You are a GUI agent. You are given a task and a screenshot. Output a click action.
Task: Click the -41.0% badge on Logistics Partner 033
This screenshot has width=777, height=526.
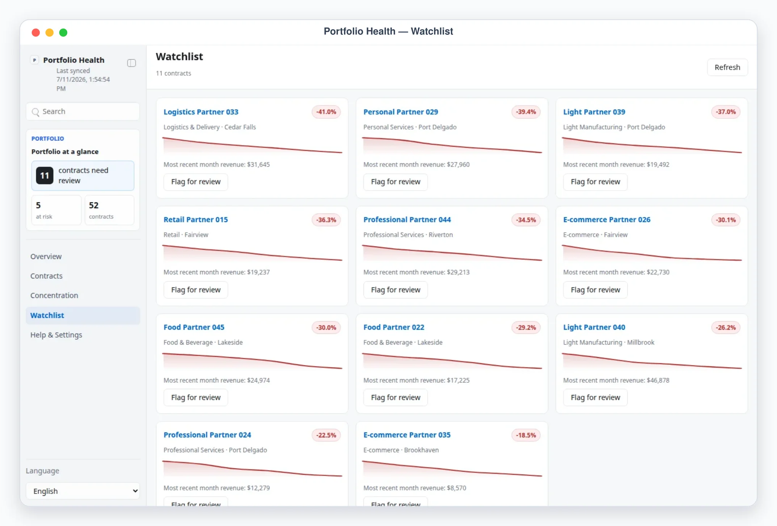(326, 112)
